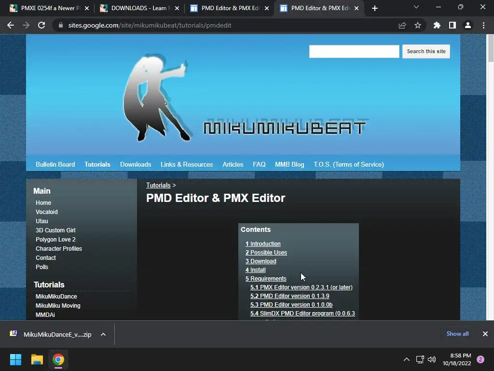This screenshot has width=494, height=371.
Task: Toggle the browser side panel
Action: pyautogui.click(x=453, y=25)
